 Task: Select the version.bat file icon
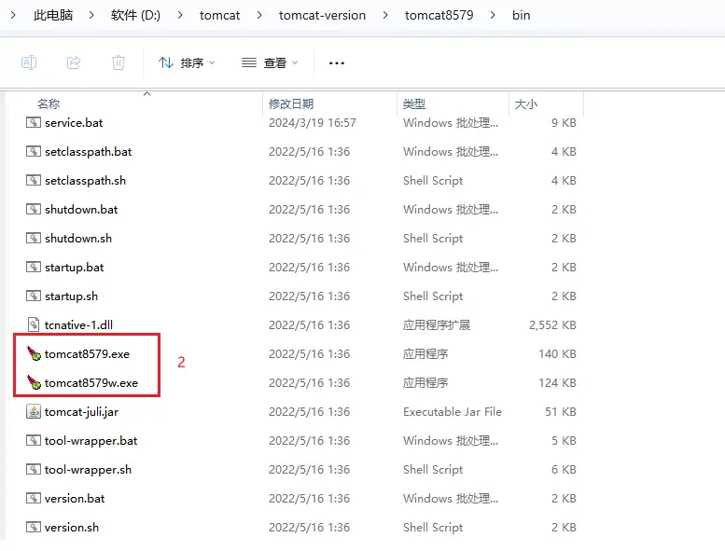(34, 498)
